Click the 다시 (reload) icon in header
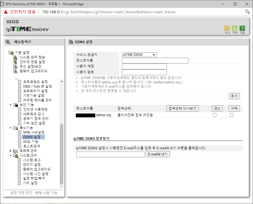 (227, 28)
